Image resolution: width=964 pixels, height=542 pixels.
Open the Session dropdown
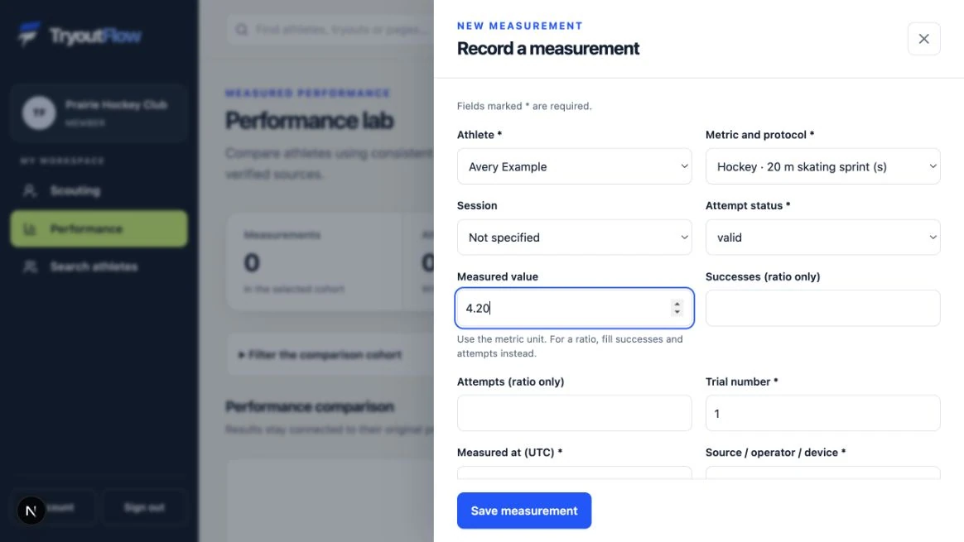[x=574, y=237]
